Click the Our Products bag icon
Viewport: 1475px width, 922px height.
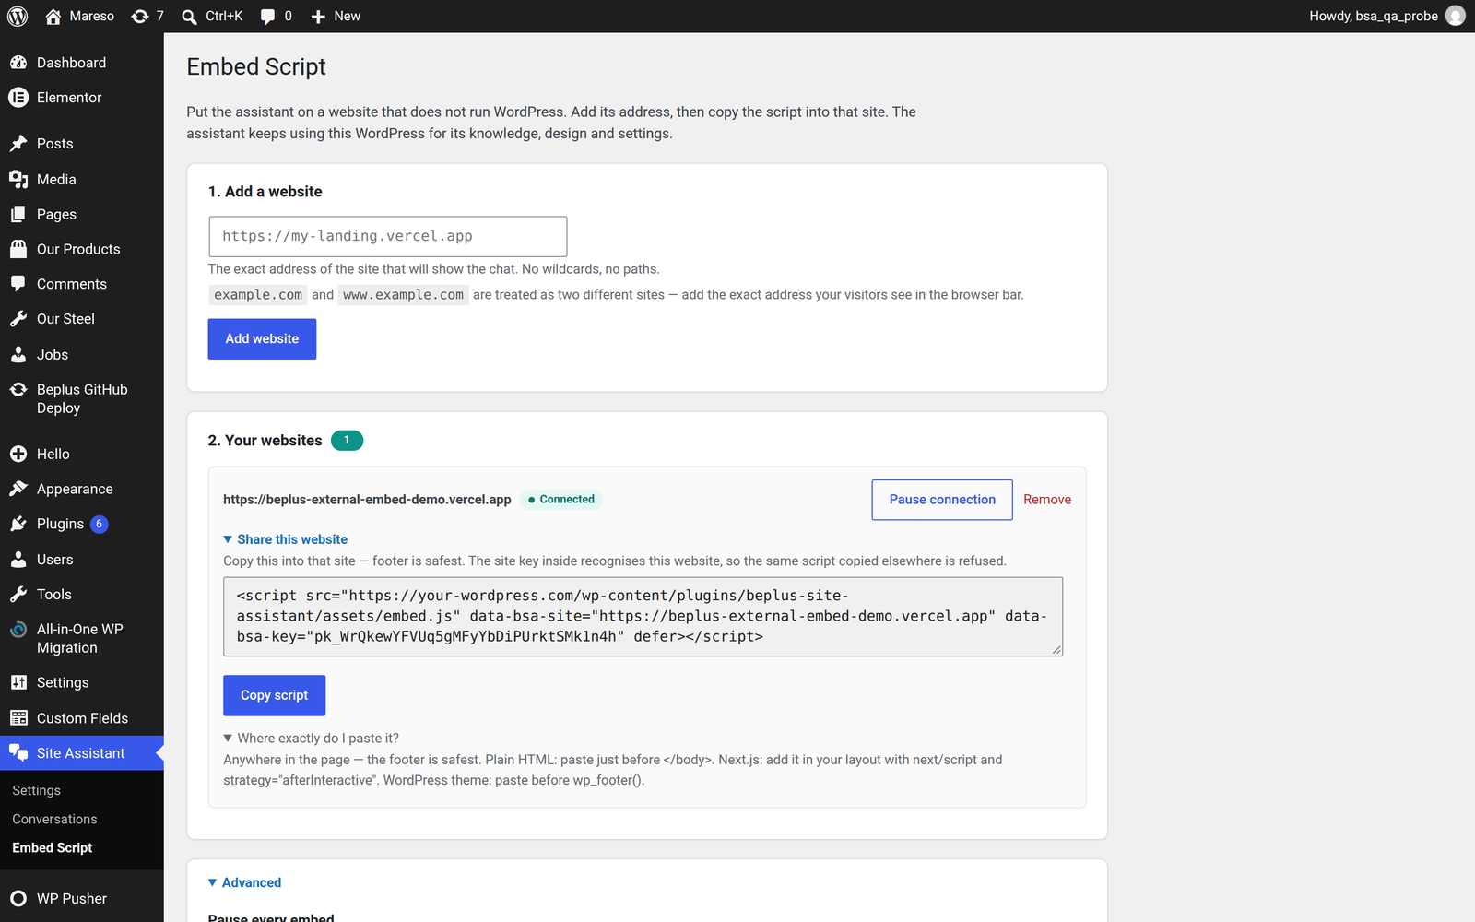tap(18, 250)
